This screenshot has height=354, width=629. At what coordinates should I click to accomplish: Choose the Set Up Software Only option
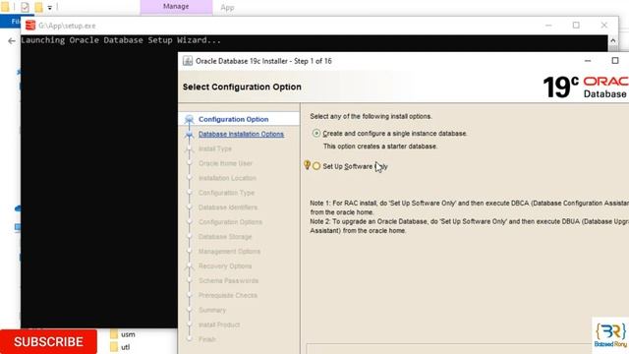[x=316, y=166]
